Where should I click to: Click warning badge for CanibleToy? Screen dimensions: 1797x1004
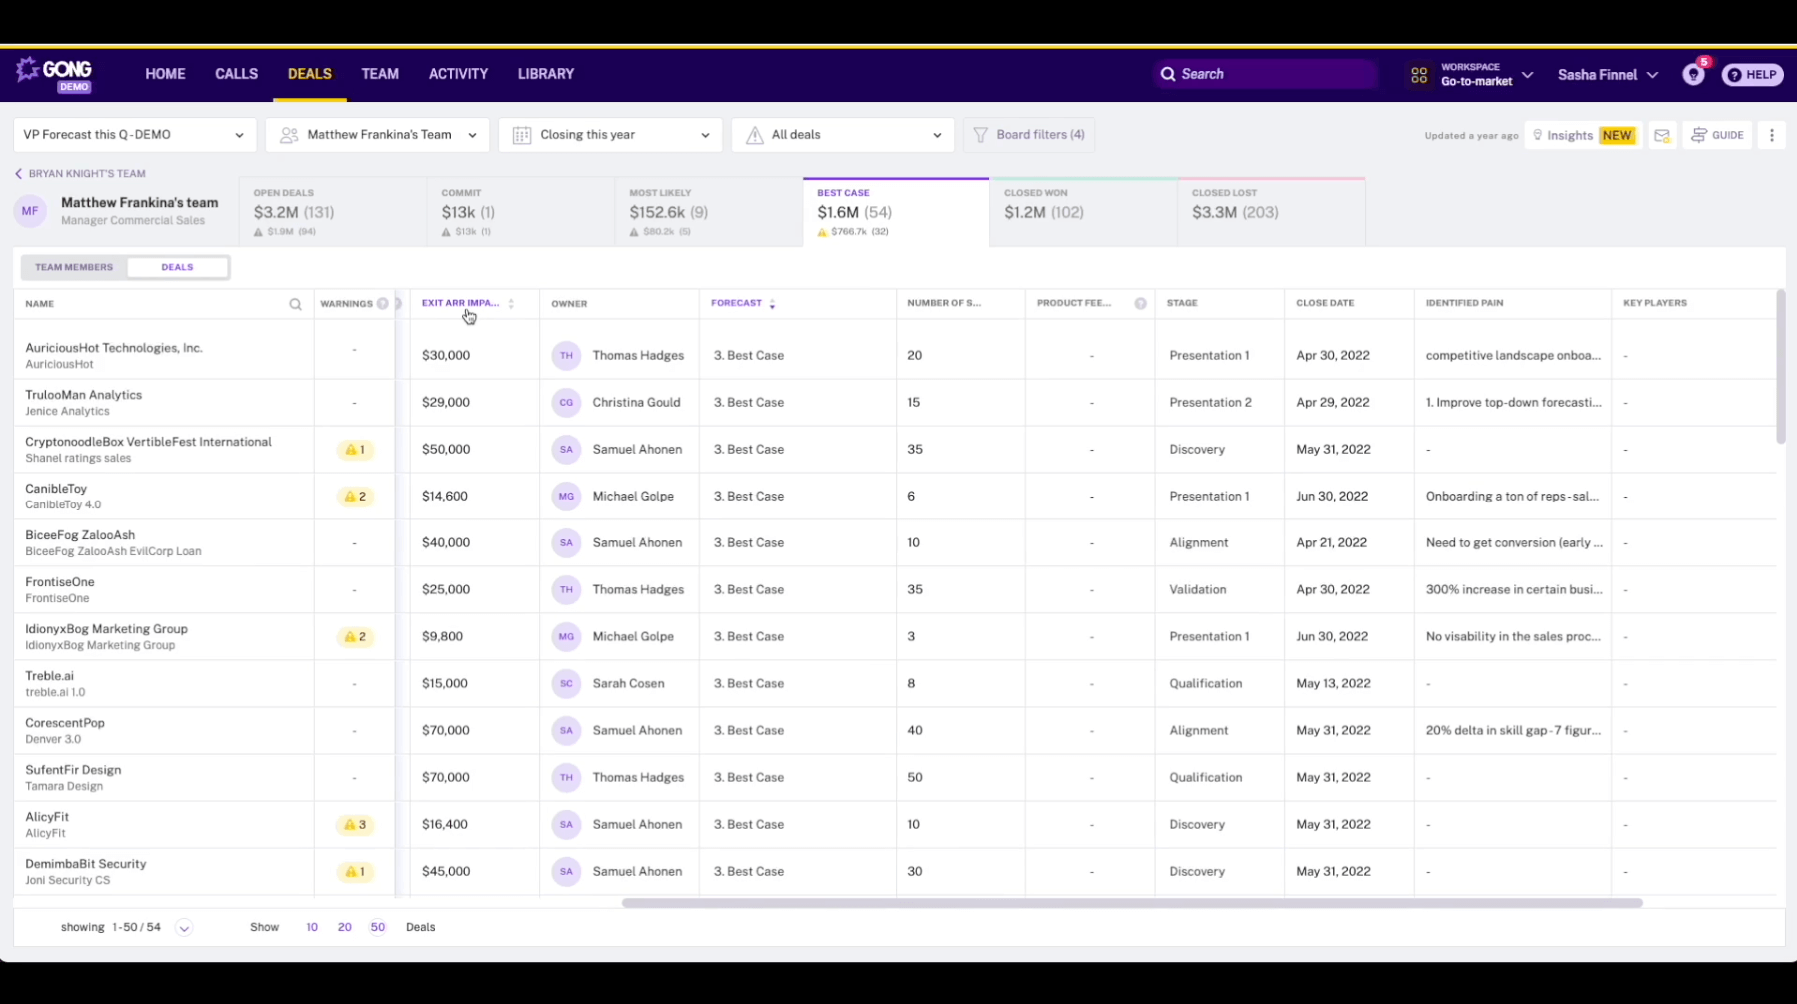point(355,497)
